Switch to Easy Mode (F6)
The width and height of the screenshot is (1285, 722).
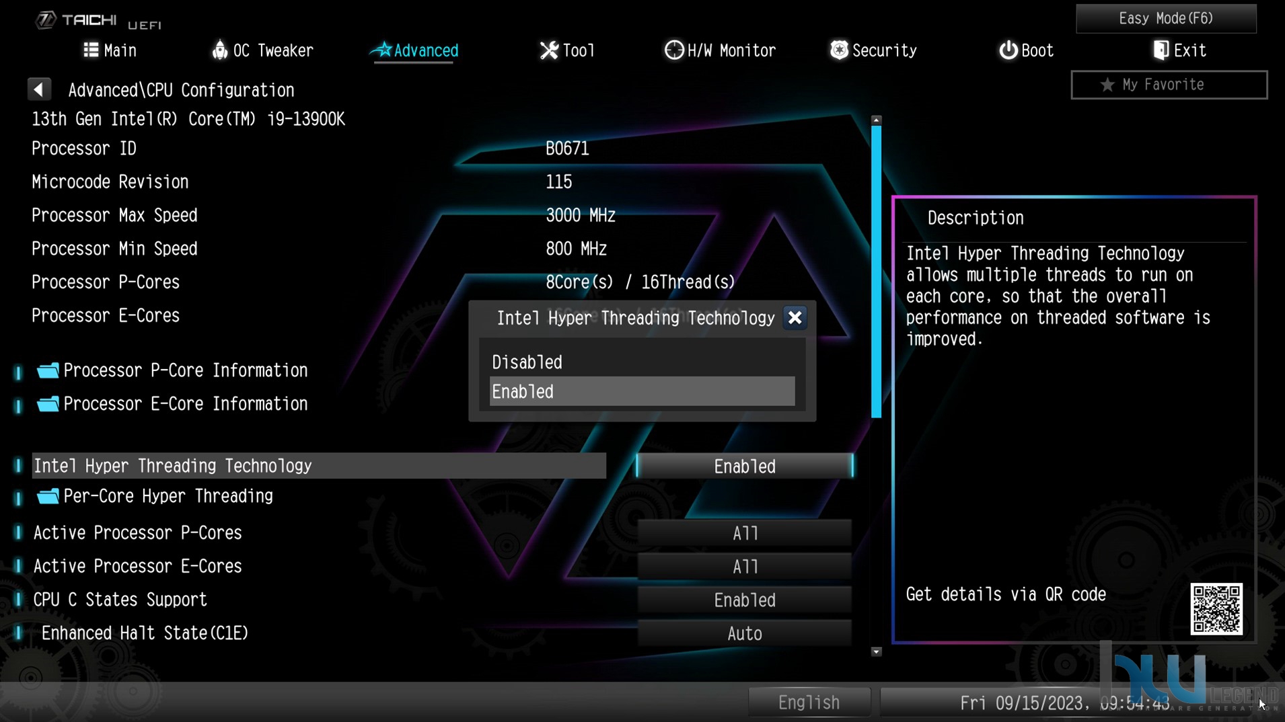1166,18
